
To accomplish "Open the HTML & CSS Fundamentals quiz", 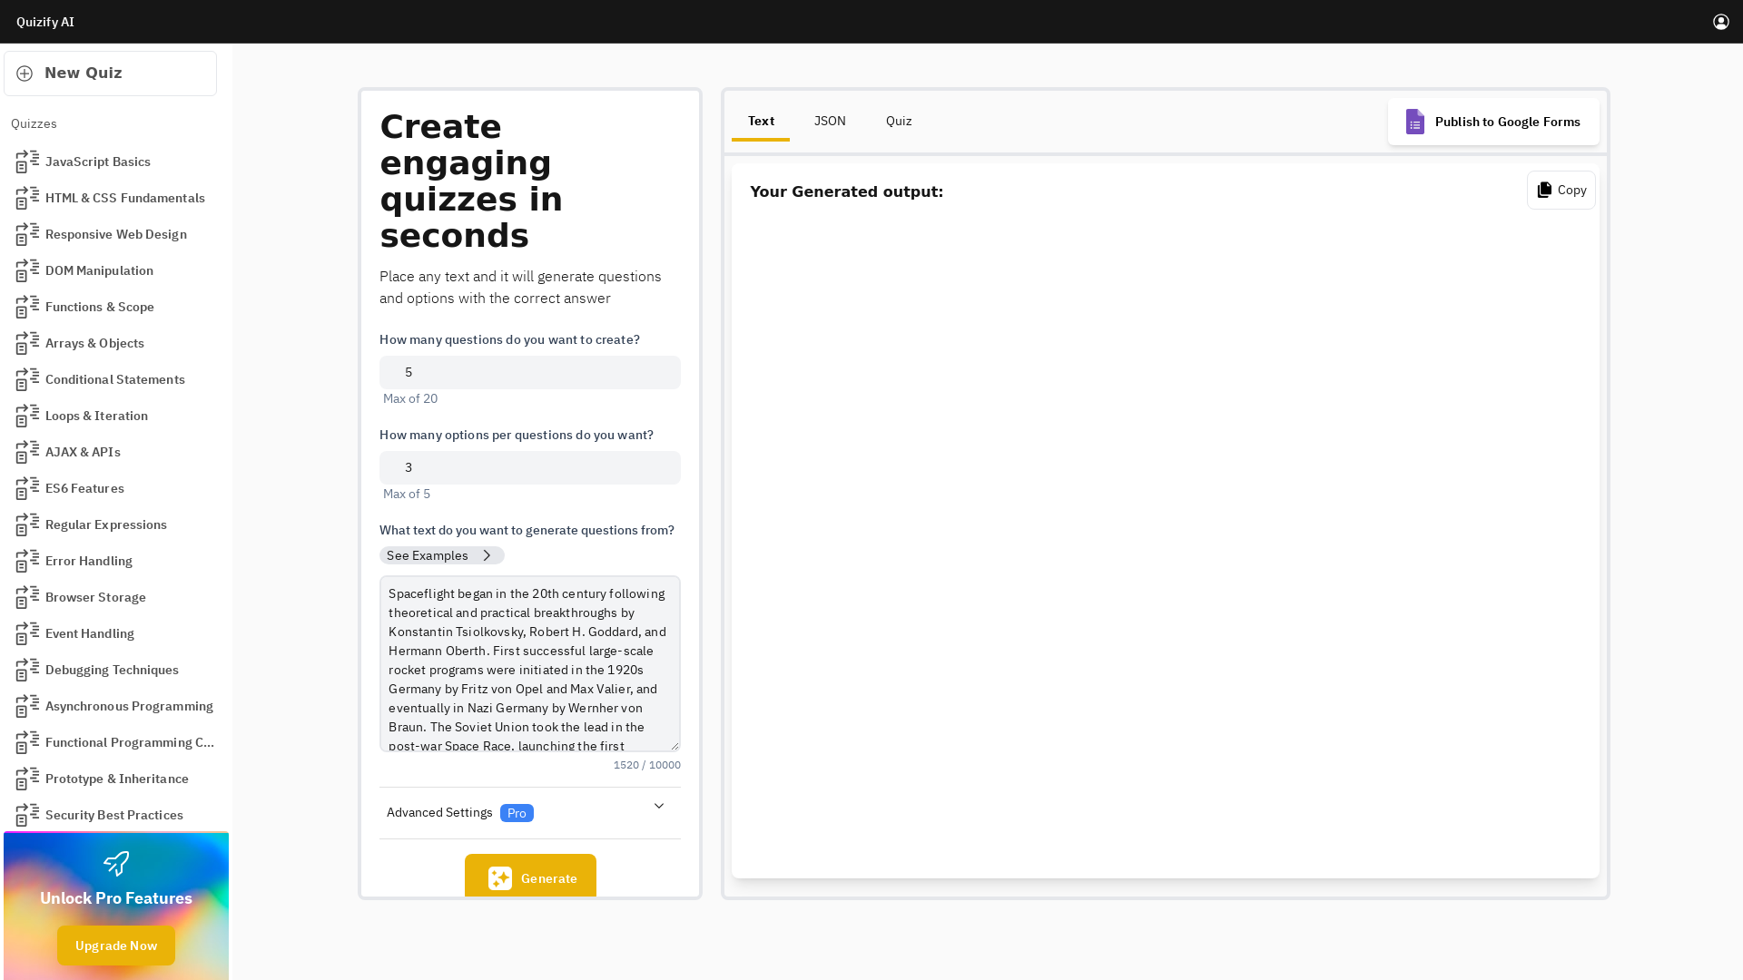I will 125,198.
